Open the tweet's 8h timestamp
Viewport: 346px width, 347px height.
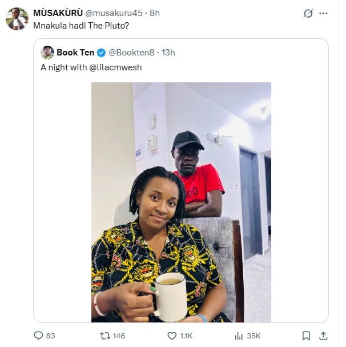[x=155, y=13]
